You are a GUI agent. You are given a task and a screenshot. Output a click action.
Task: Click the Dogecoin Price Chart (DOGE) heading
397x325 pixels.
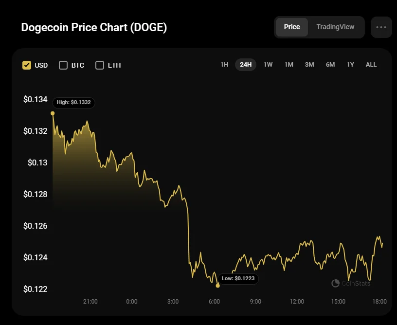click(94, 27)
